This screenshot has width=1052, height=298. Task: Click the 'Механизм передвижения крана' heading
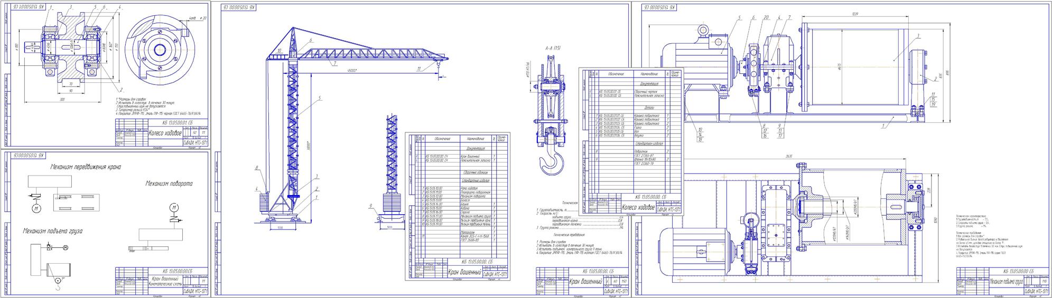86,167
